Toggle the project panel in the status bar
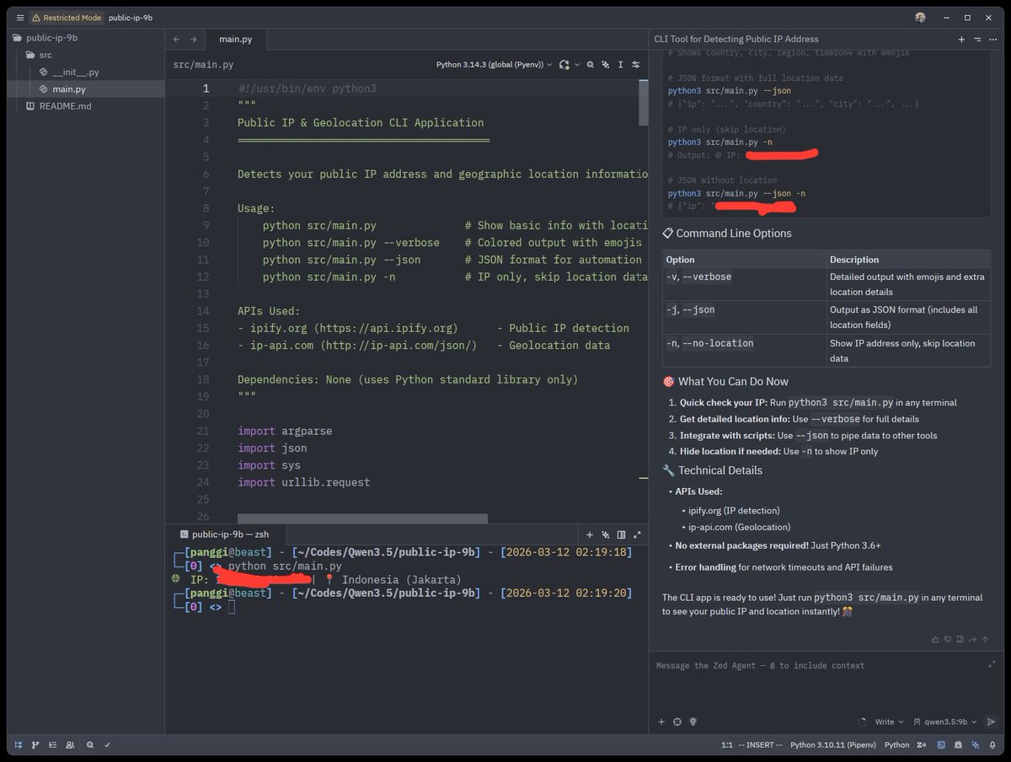Viewport: 1011px width, 762px height. (18, 745)
